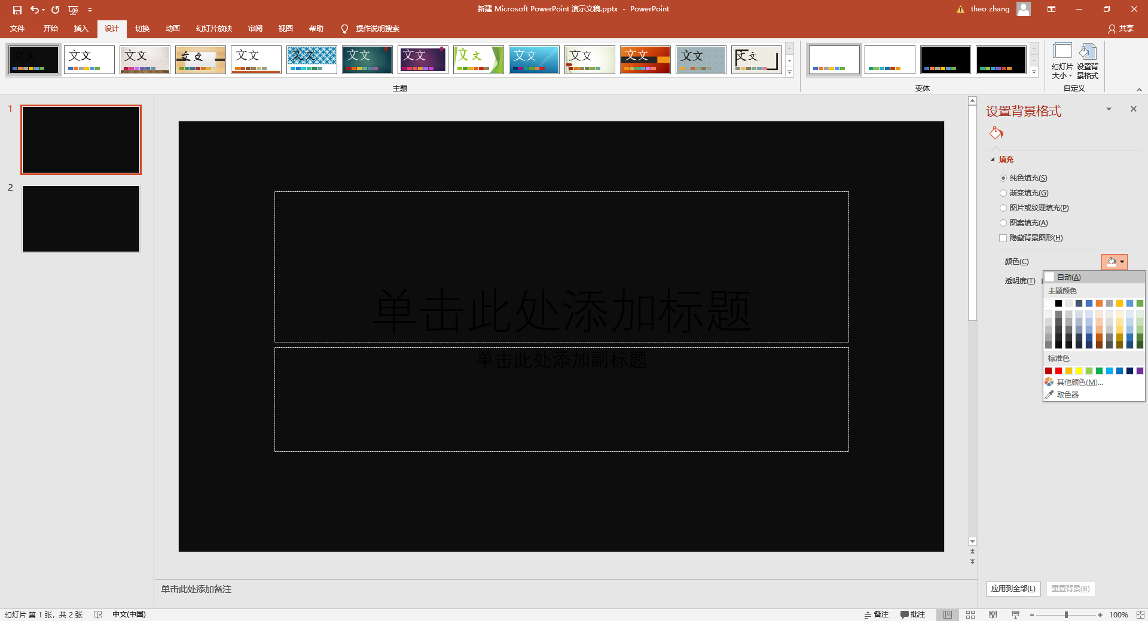The image size is (1148, 621).
Task: Select slide 2 thumbnail
Action: [x=81, y=219]
